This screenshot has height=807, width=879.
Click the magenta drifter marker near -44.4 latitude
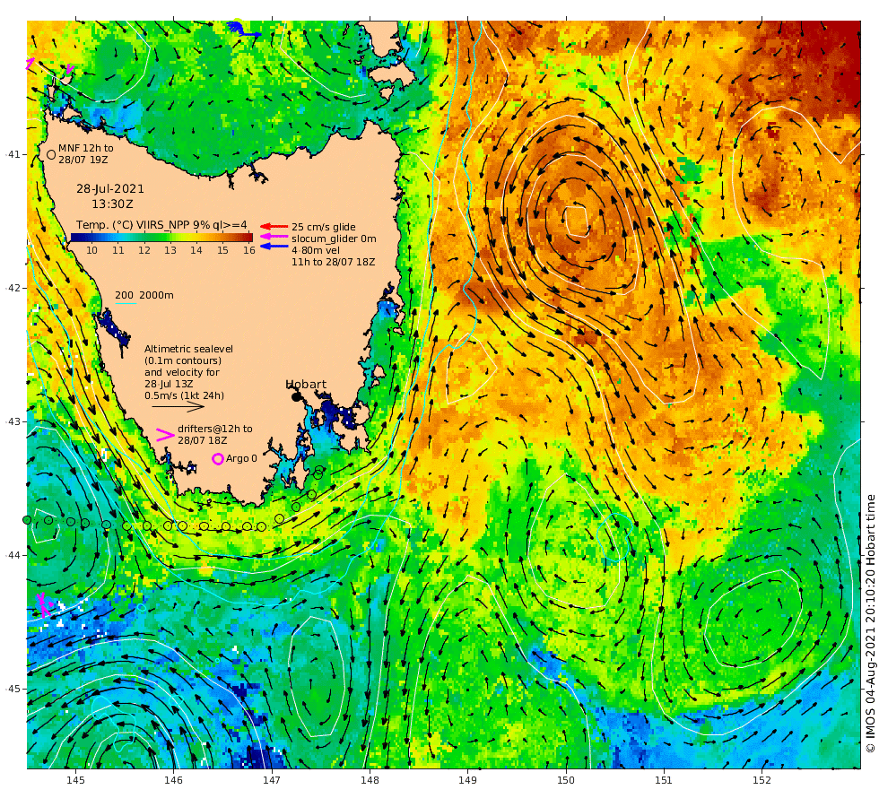click(x=44, y=604)
